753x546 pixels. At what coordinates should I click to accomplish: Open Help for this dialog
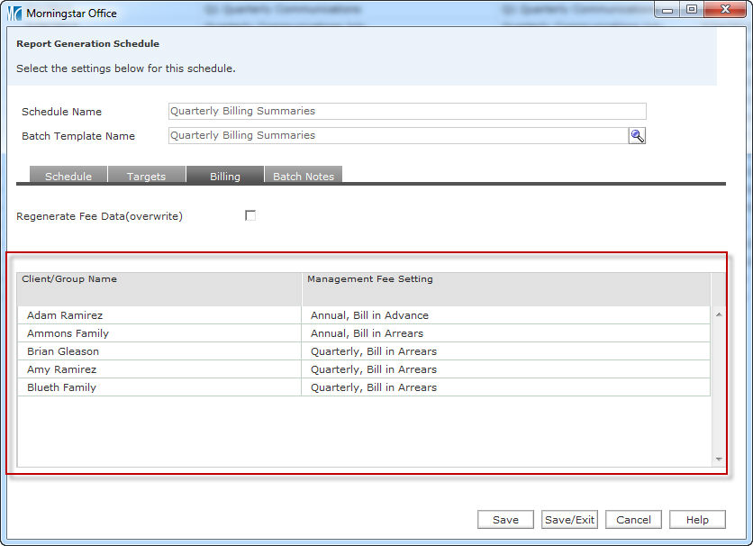point(696,520)
